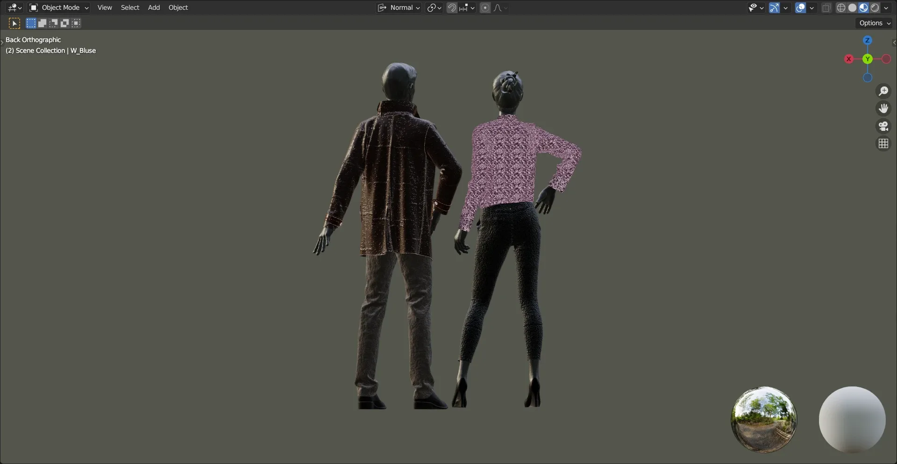Toggle Show Overlays button

point(800,7)
